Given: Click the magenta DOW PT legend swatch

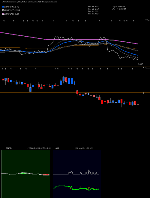Looking at the screenshot, I should [3, 14].
